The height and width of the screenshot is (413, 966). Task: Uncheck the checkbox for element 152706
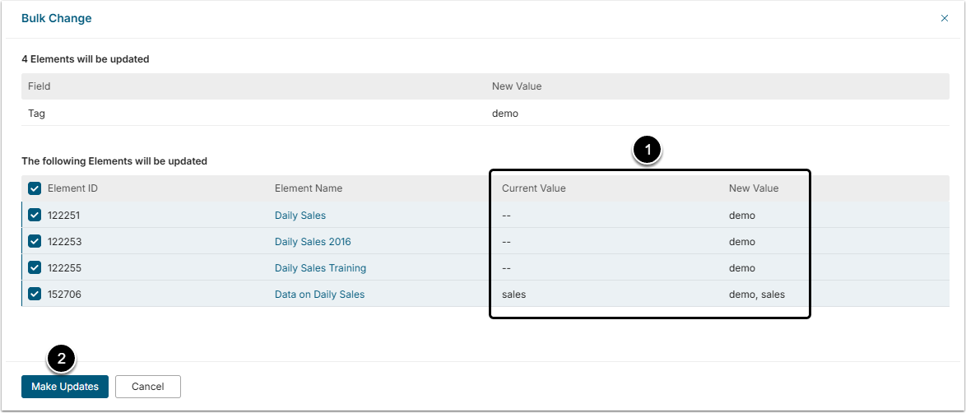coord(35,294)
